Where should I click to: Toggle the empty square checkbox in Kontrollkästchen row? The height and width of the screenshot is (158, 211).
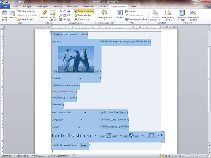pyautogui.click(x=151, y=135)
